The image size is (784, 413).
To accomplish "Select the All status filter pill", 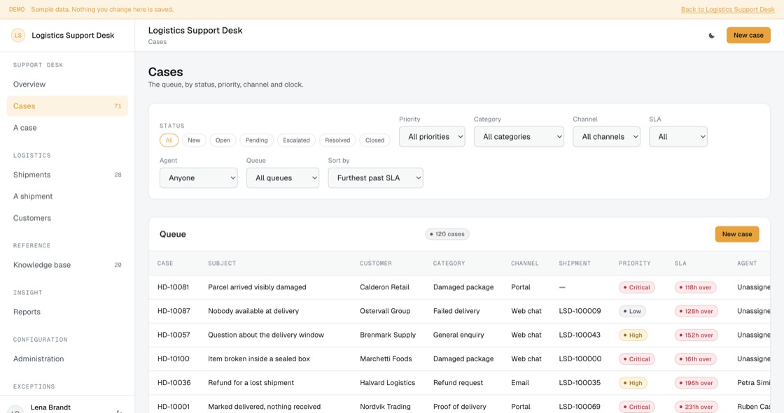I will pyautogui.click(x=169, y=140).
